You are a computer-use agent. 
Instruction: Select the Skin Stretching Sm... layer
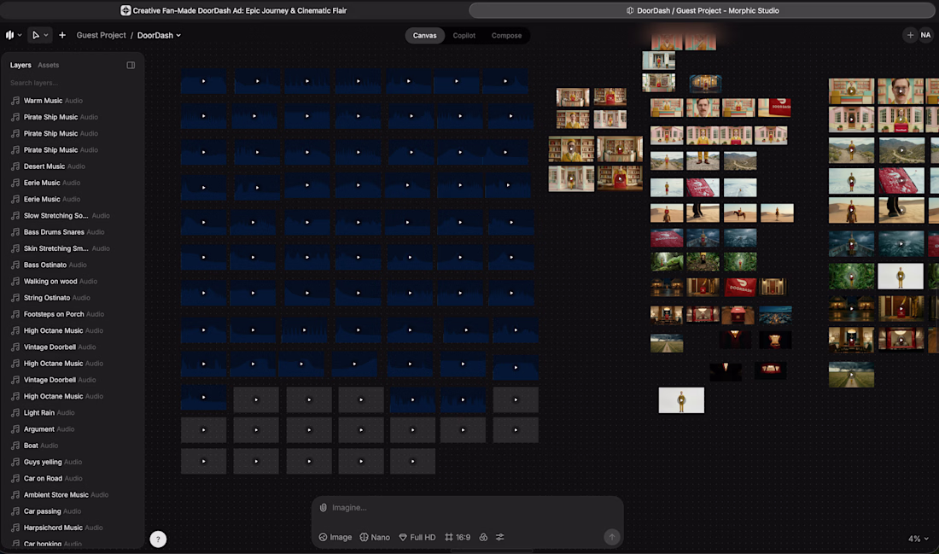72,248
